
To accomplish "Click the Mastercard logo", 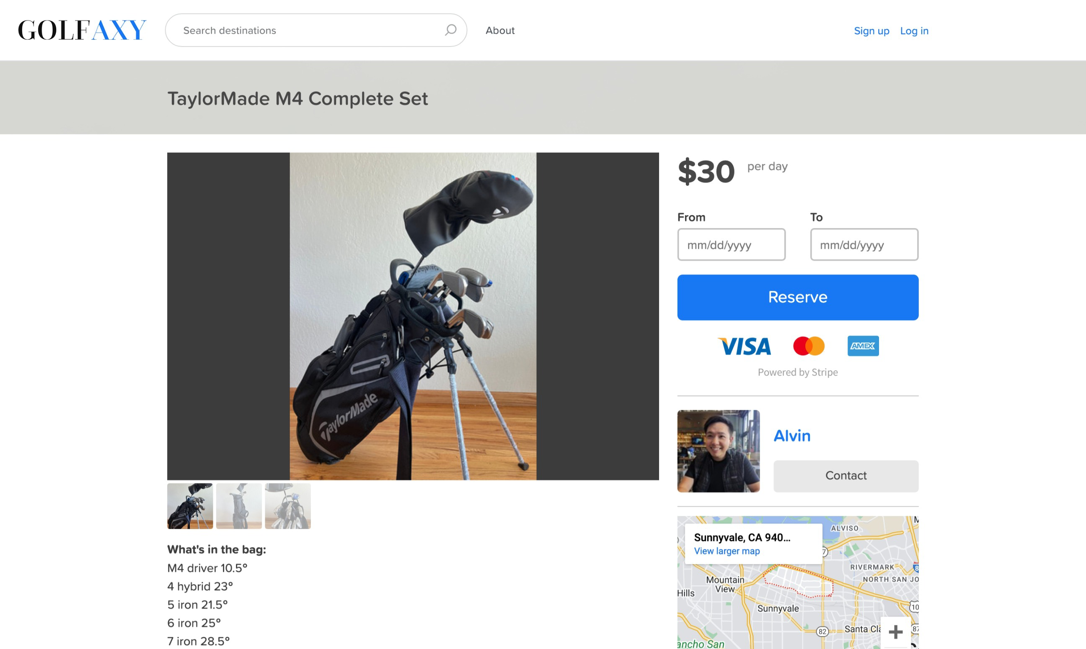I will click(809, 346).
